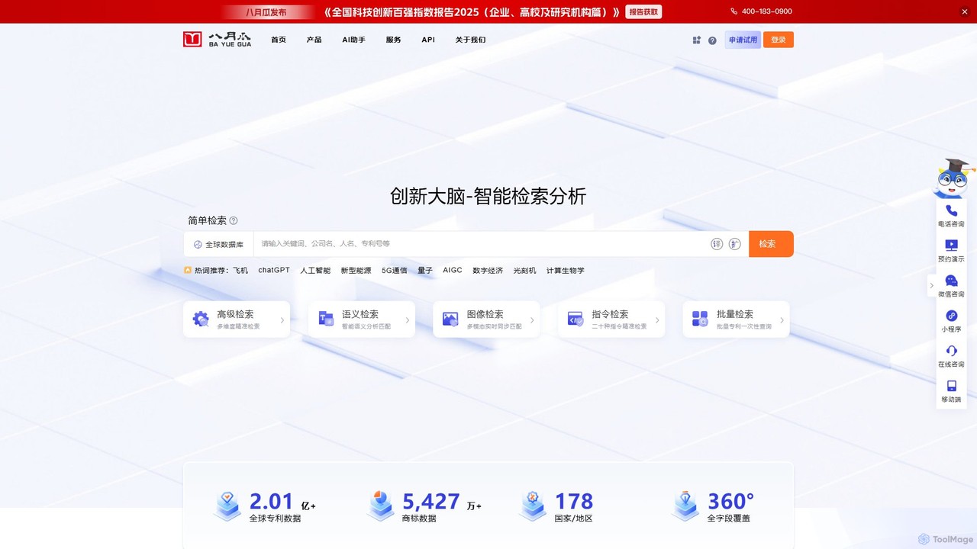Viewport: 977px width, 549px height.
Task: Click the 微信咨询 chat icon
Action: click(x=951, y=281)
